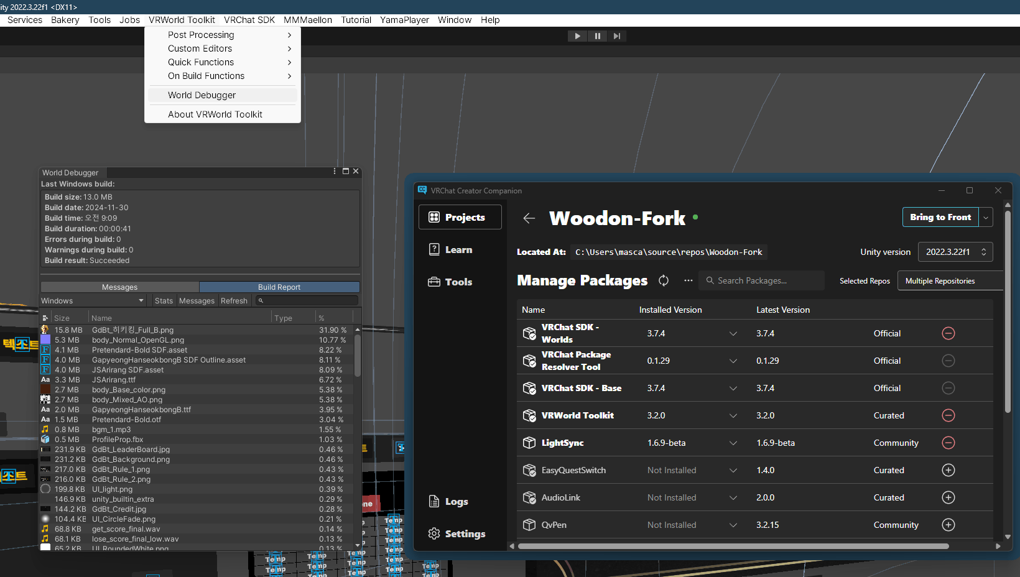
Task: Open the On Build Functions submenu
Action: pos(223,76)
